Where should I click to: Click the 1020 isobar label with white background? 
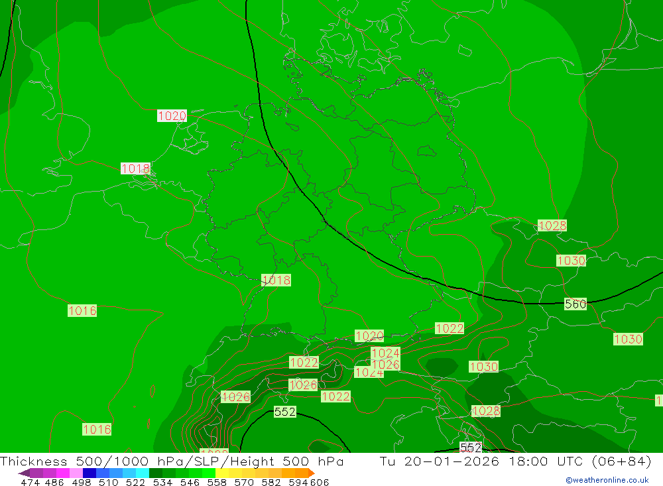(x=172, y=115)
